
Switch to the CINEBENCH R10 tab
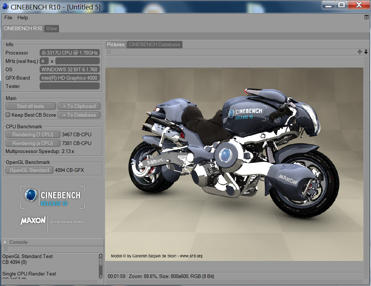[x=23, y=28]
